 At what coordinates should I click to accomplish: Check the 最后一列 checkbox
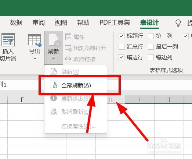coord(151,47)
